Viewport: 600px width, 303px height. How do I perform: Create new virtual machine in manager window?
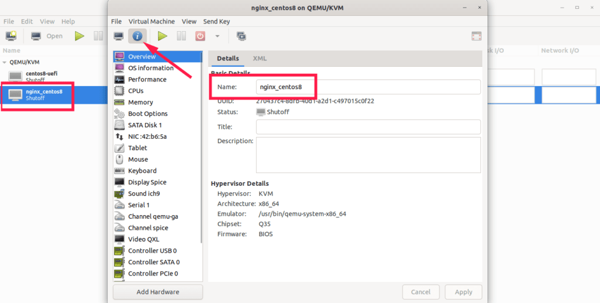click(x=11, y=36)
